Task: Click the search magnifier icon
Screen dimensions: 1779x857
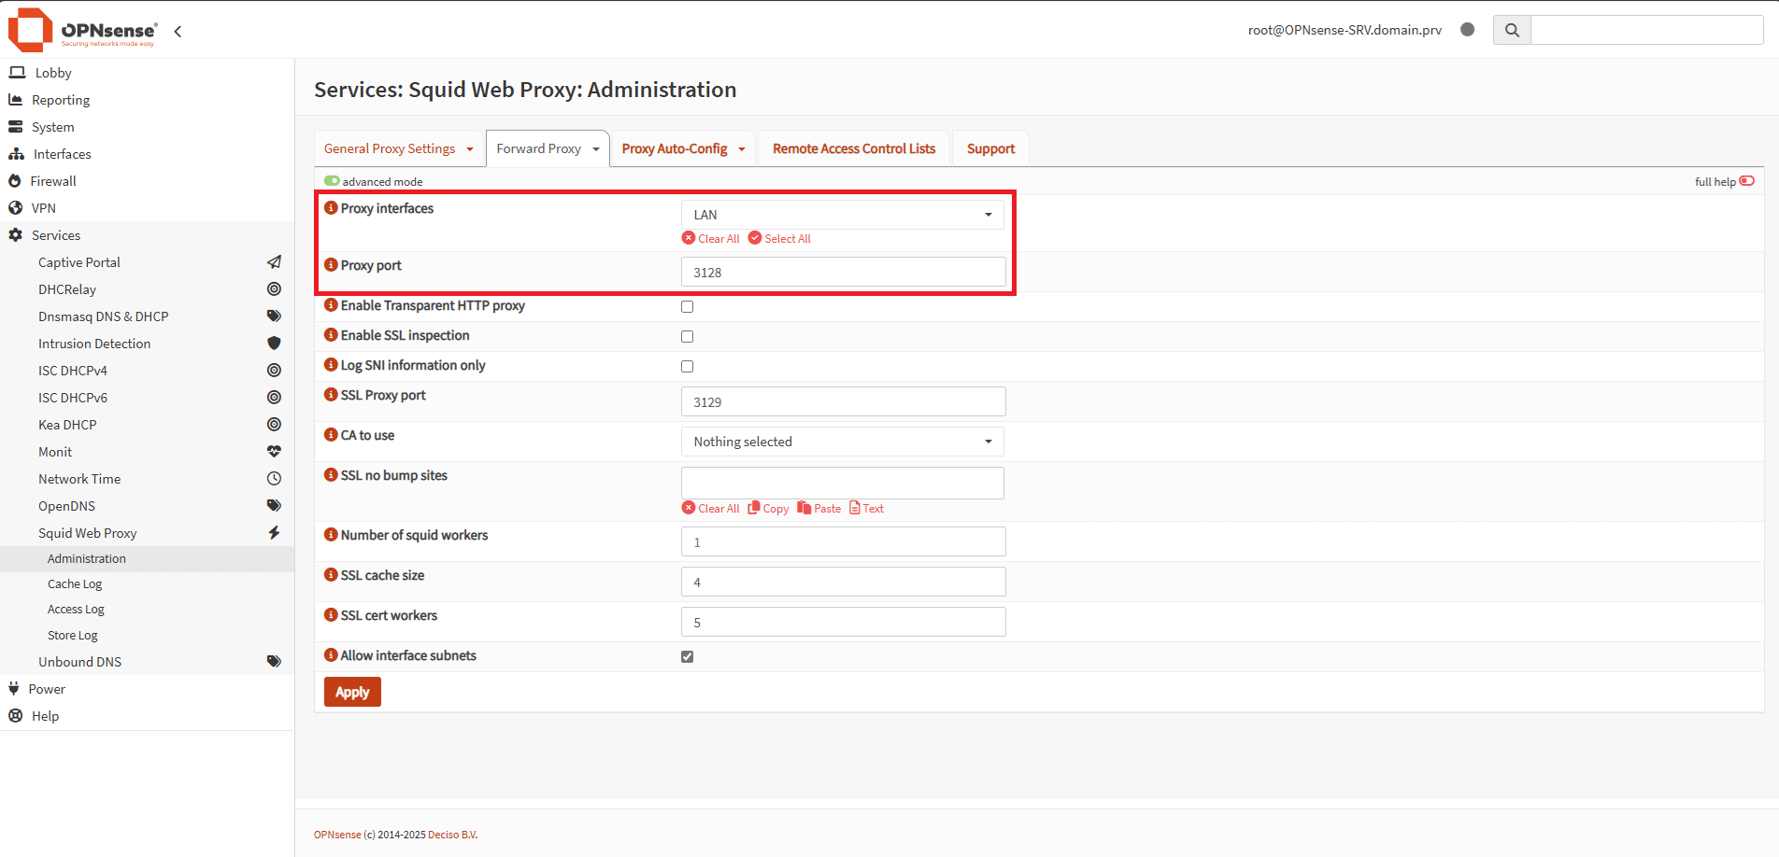Action: click(1512, 30)
